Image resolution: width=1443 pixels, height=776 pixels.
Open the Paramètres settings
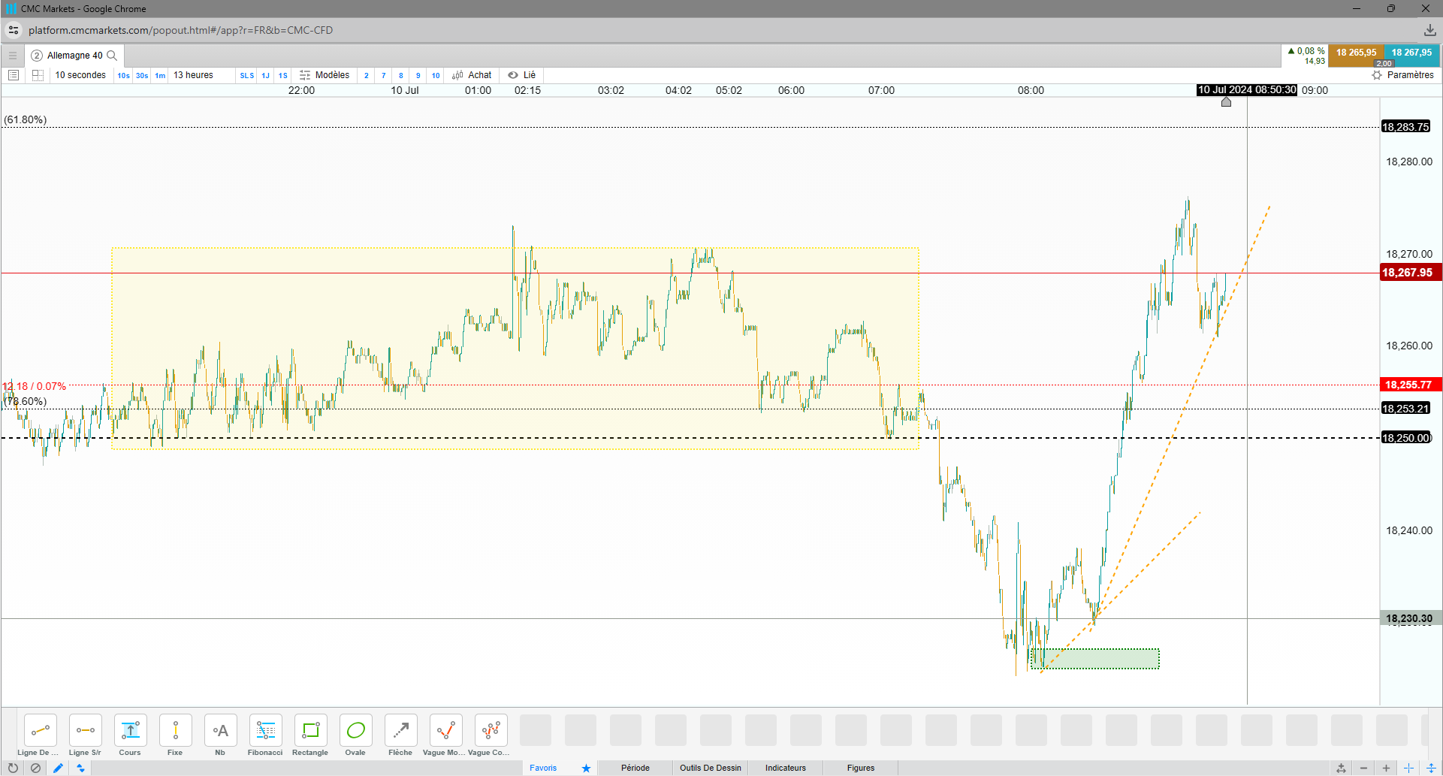coord(1402,75)
